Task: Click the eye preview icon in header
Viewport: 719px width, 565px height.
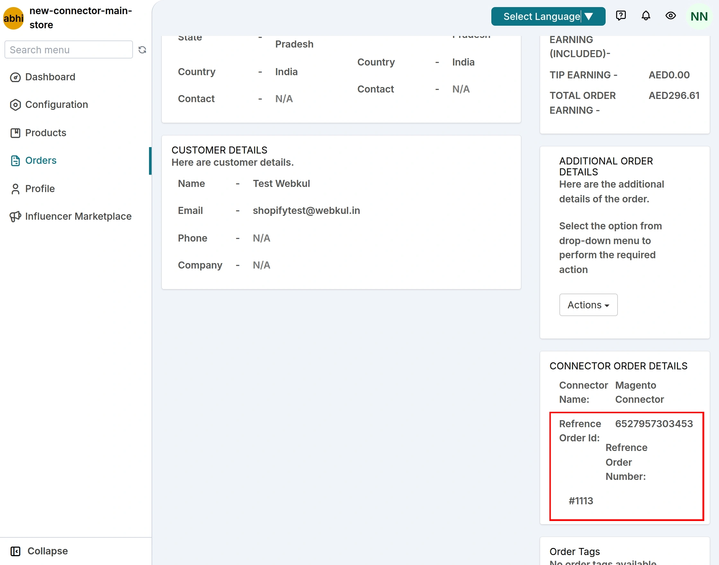Action: (x=671, y=15)
